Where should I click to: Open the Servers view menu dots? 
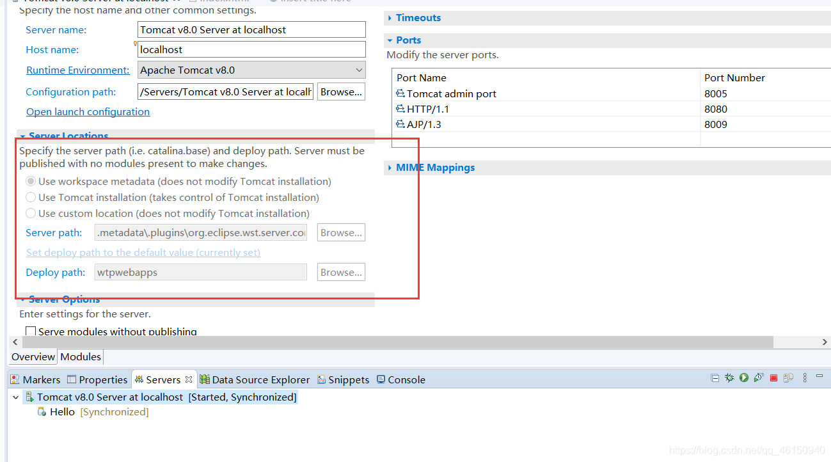805,378
